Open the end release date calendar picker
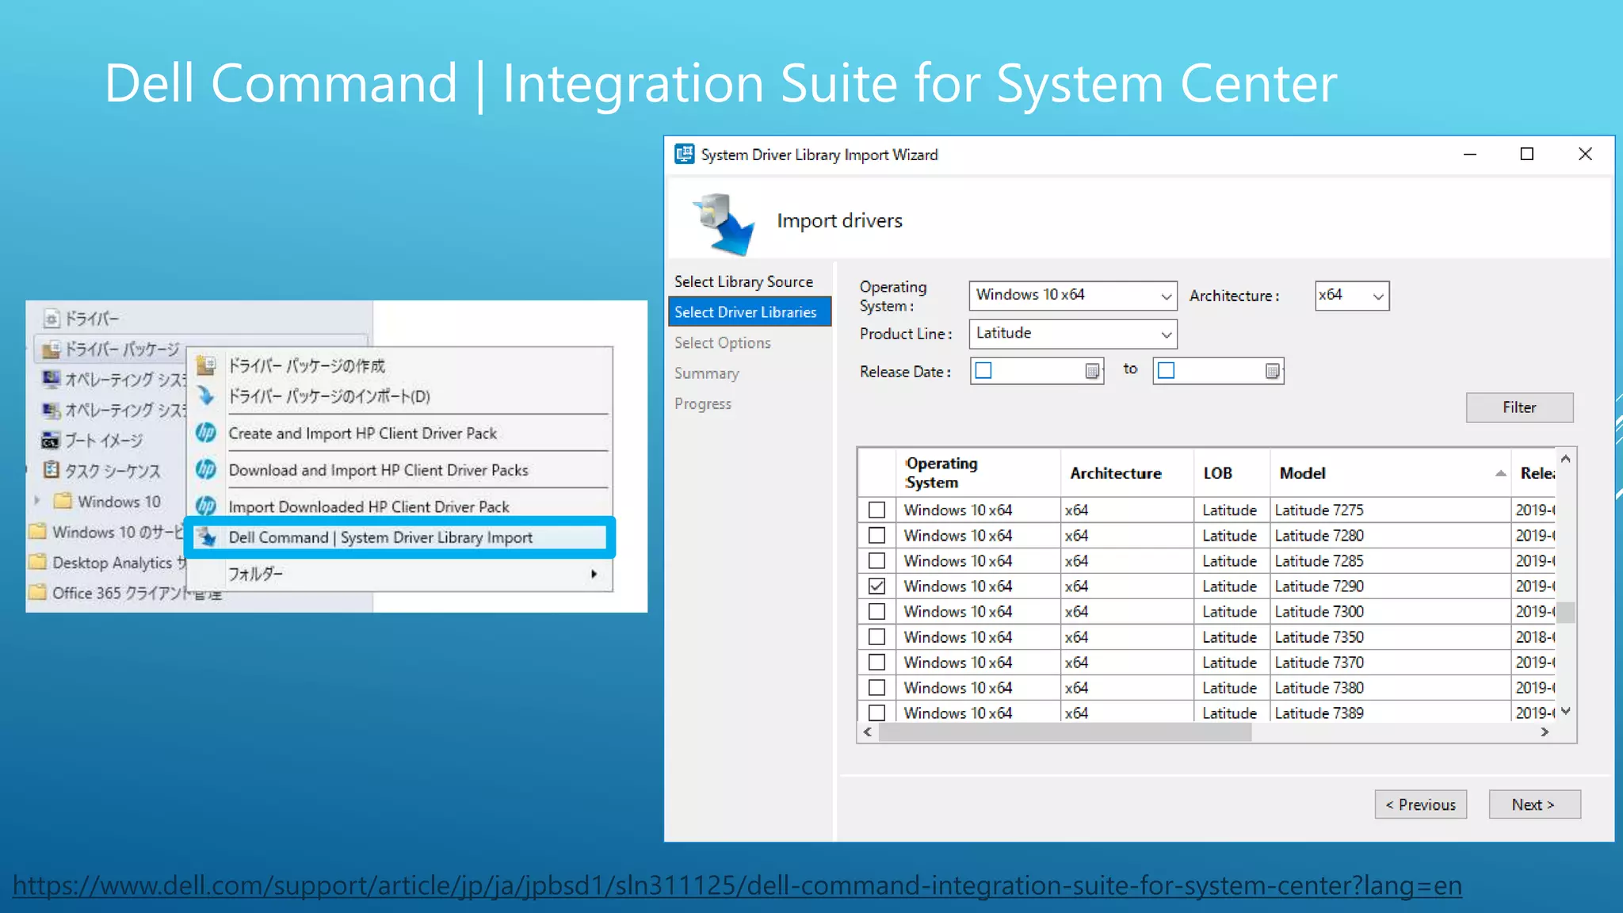This screenshot has width=1623, height=913. (x=1272, y=371)
